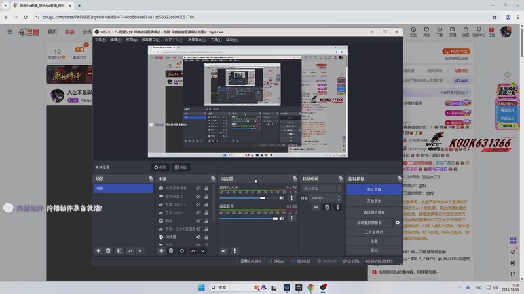
Task: Undock the 转场动画 panel
Action: pyautogui.click(x=341, y=179)
